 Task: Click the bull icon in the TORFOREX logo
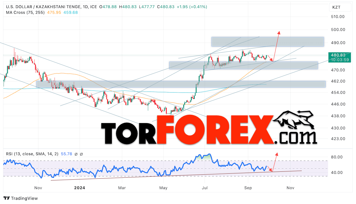coord(294,120)
